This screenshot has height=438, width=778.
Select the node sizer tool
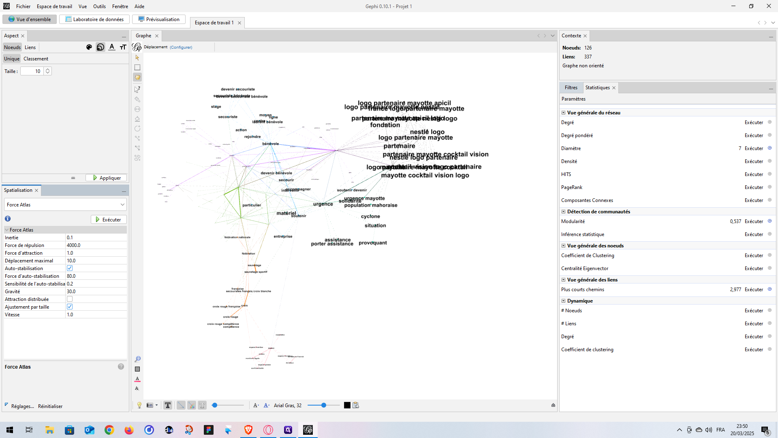tap(137, 109)
